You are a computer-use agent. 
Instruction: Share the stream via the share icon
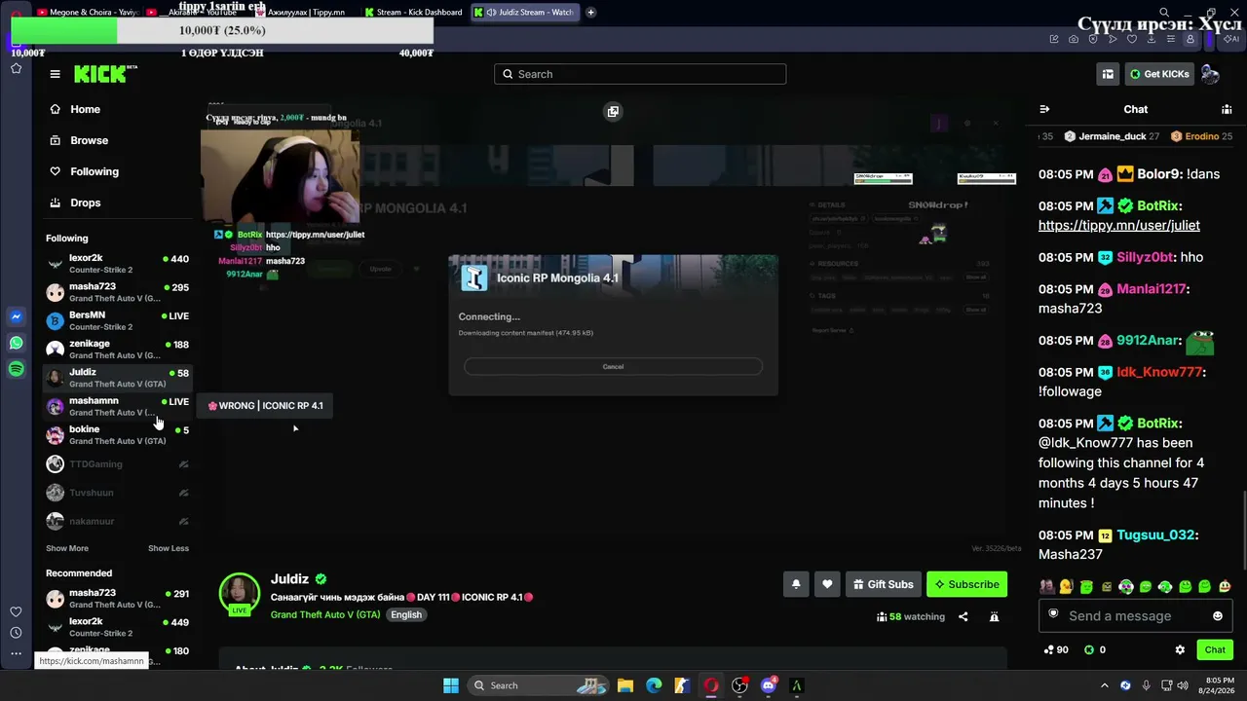964,616
